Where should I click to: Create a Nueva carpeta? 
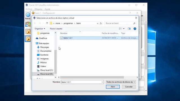56,29
